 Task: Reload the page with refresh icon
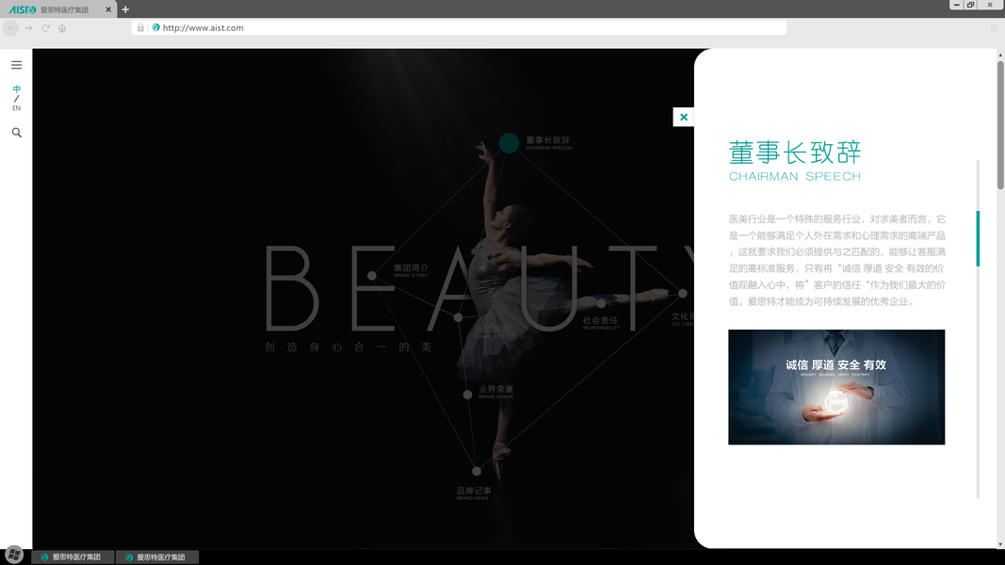coord(45,28)
